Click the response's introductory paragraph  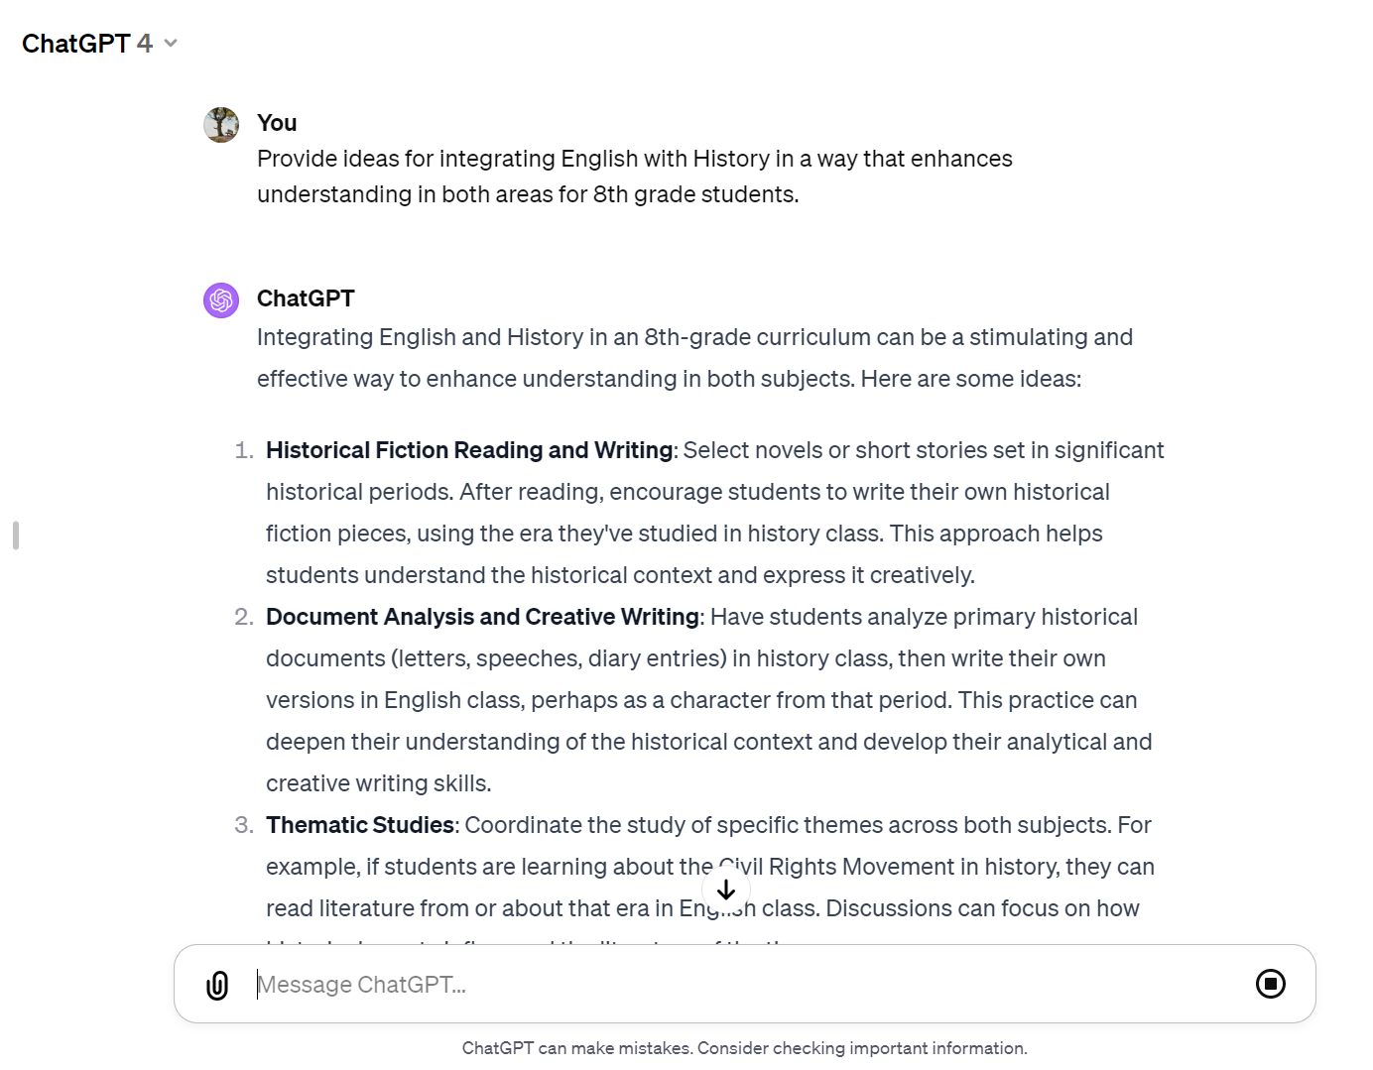pos(694,358)
